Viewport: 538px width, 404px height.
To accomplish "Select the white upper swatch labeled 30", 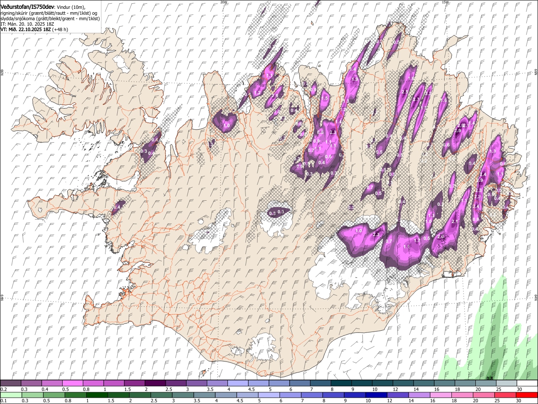I will click(x=527, y=383).
